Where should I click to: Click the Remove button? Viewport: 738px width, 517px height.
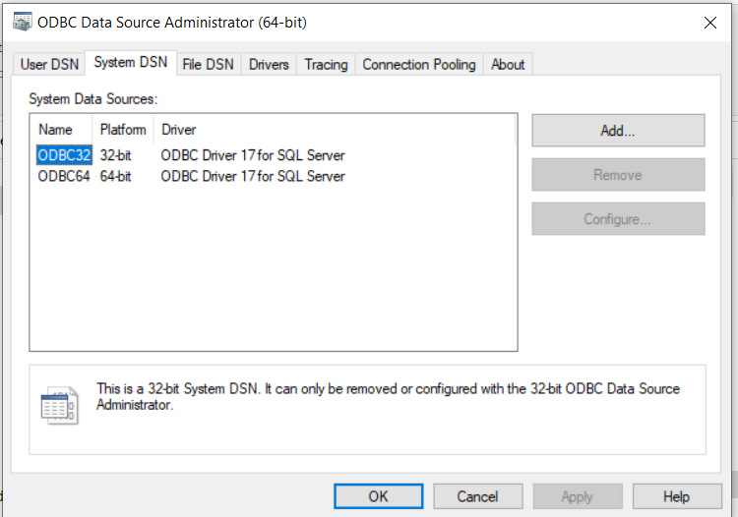click(x=618, y=175)
